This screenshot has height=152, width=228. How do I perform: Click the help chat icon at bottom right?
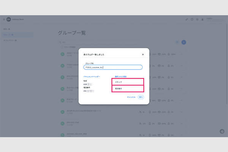coord(222,131)
